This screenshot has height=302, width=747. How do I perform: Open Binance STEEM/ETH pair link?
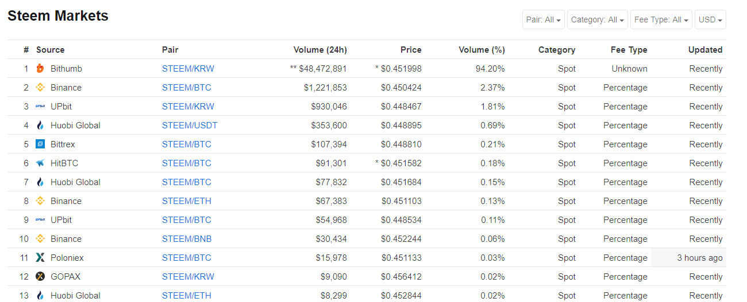point(187,201)
